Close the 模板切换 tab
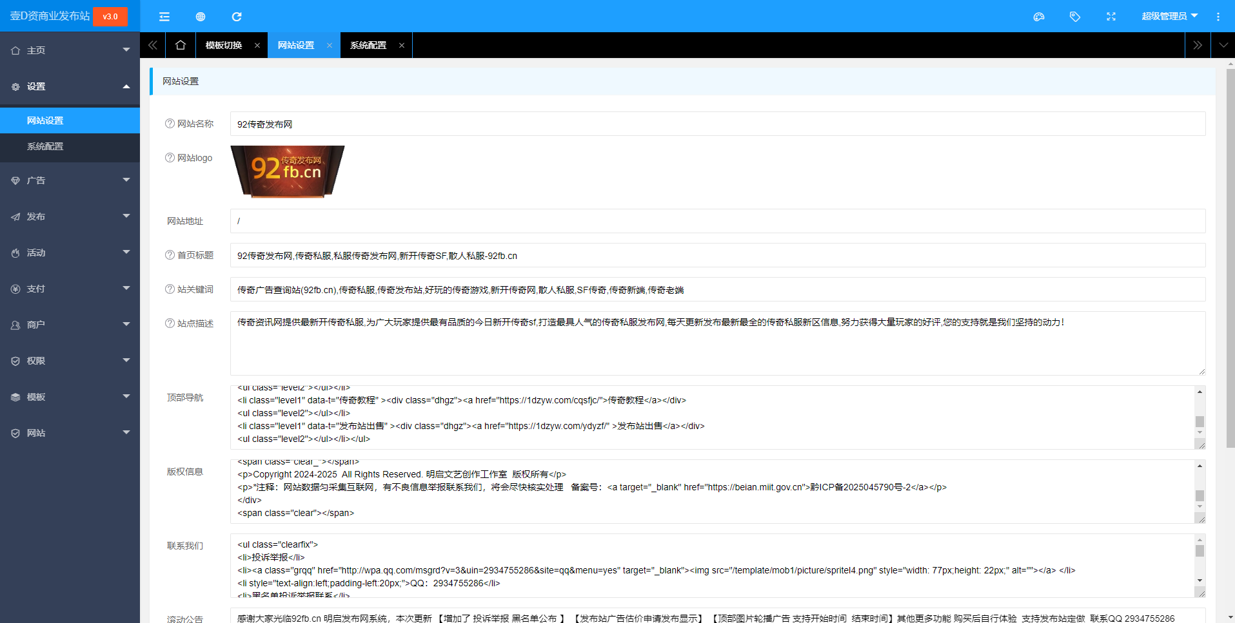 point(257,44)
